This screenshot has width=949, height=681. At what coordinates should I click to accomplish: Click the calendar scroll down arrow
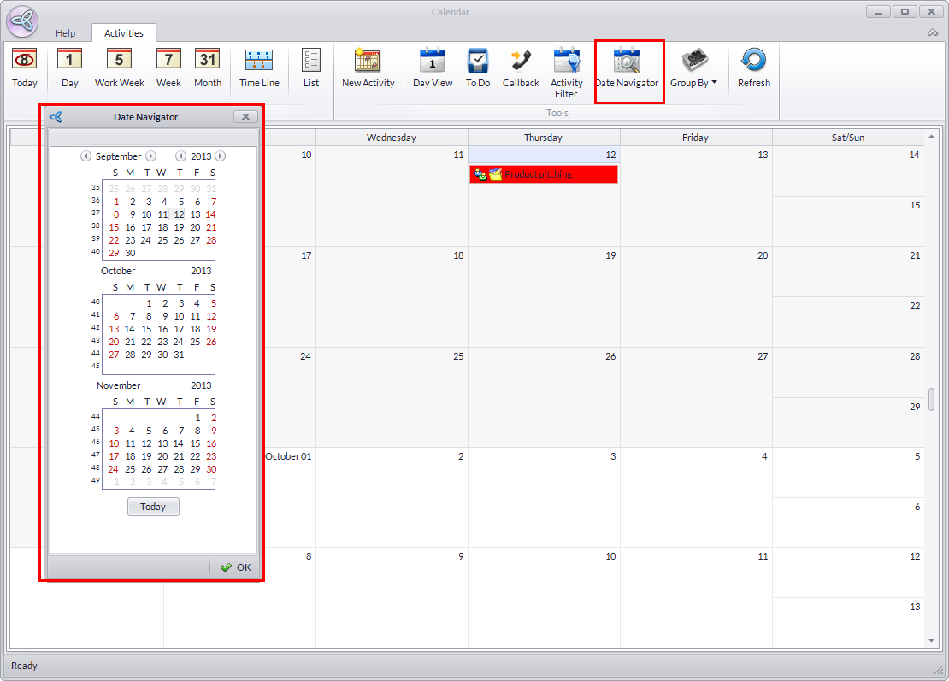pos(931,641)
